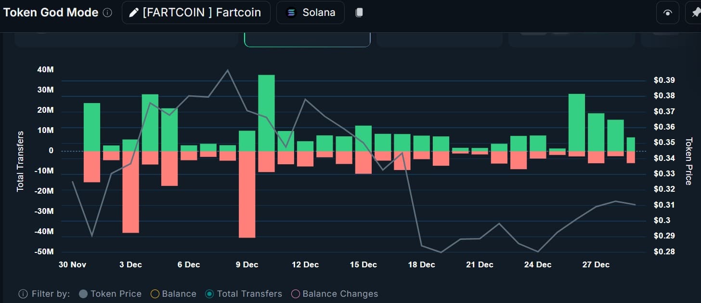Click the gray Token Price legend circle icon

[83, 293]
